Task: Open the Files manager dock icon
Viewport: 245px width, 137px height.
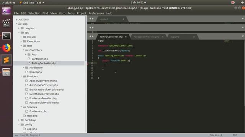Action: (6, 72)
